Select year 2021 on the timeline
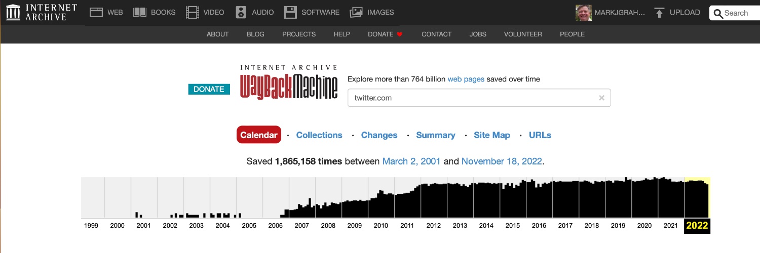This screenshot has width=760, height=253. 671,226
